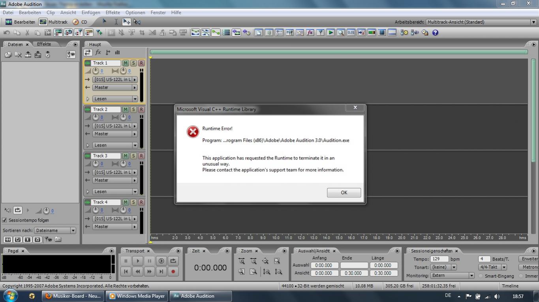Click OK in the Runtime Error dialog
Image resolution: width=539 pixels, height=302 pixels.
click(x=344, y=193)
